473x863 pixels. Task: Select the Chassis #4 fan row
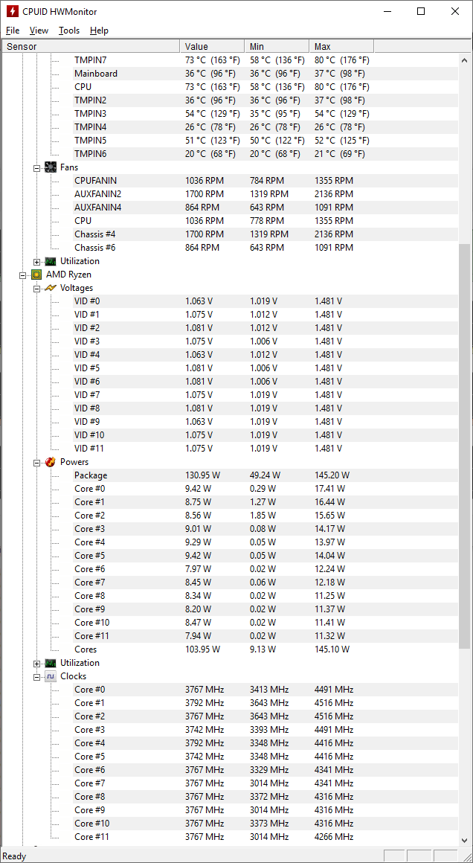pyautogui.click(x=265, y=234)
